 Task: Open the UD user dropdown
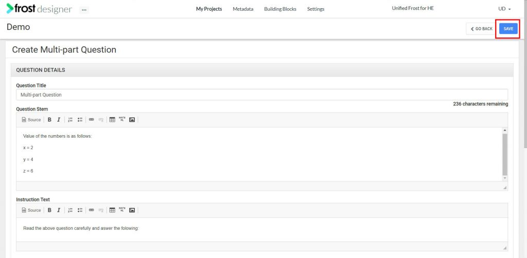504,9
